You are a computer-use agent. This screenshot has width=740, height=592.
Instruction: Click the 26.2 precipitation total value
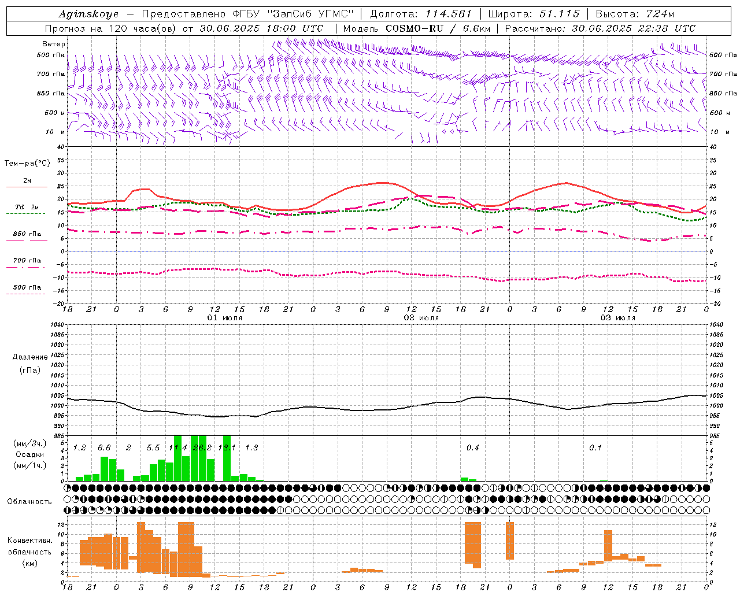tap(202, 447)
